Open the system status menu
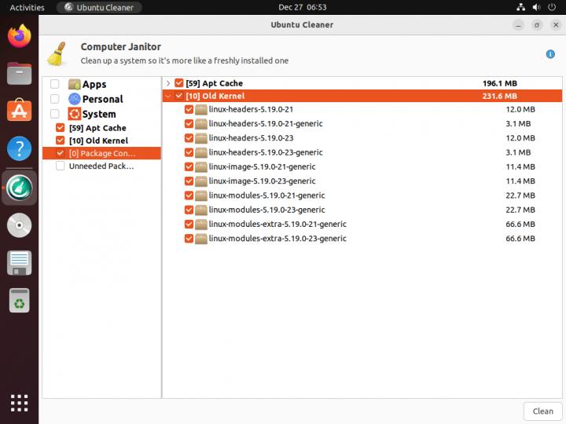566x424 pixels. coord(538,7)
